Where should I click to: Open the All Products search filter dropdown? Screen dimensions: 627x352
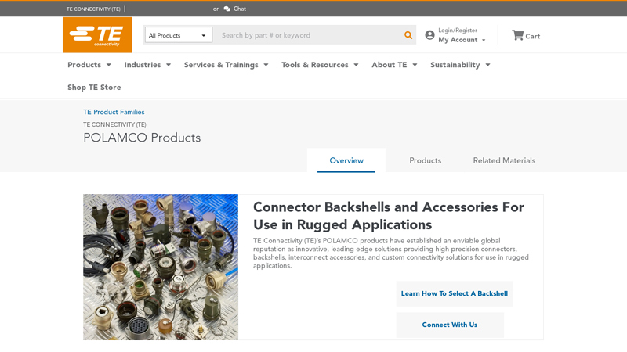pyautogui.click(x=178, y=35)
